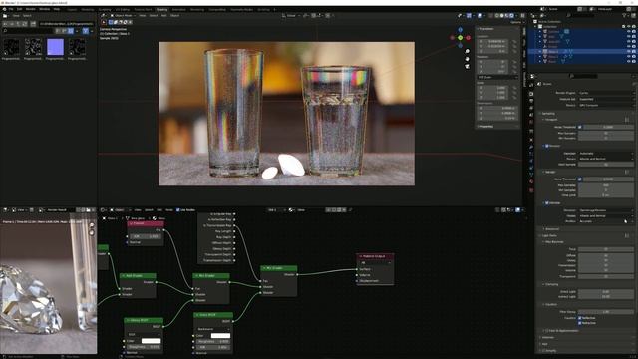Toggle viewport Noise Threshold checkbox
Screen dimensions: 638x359
[x=580, y=127]
